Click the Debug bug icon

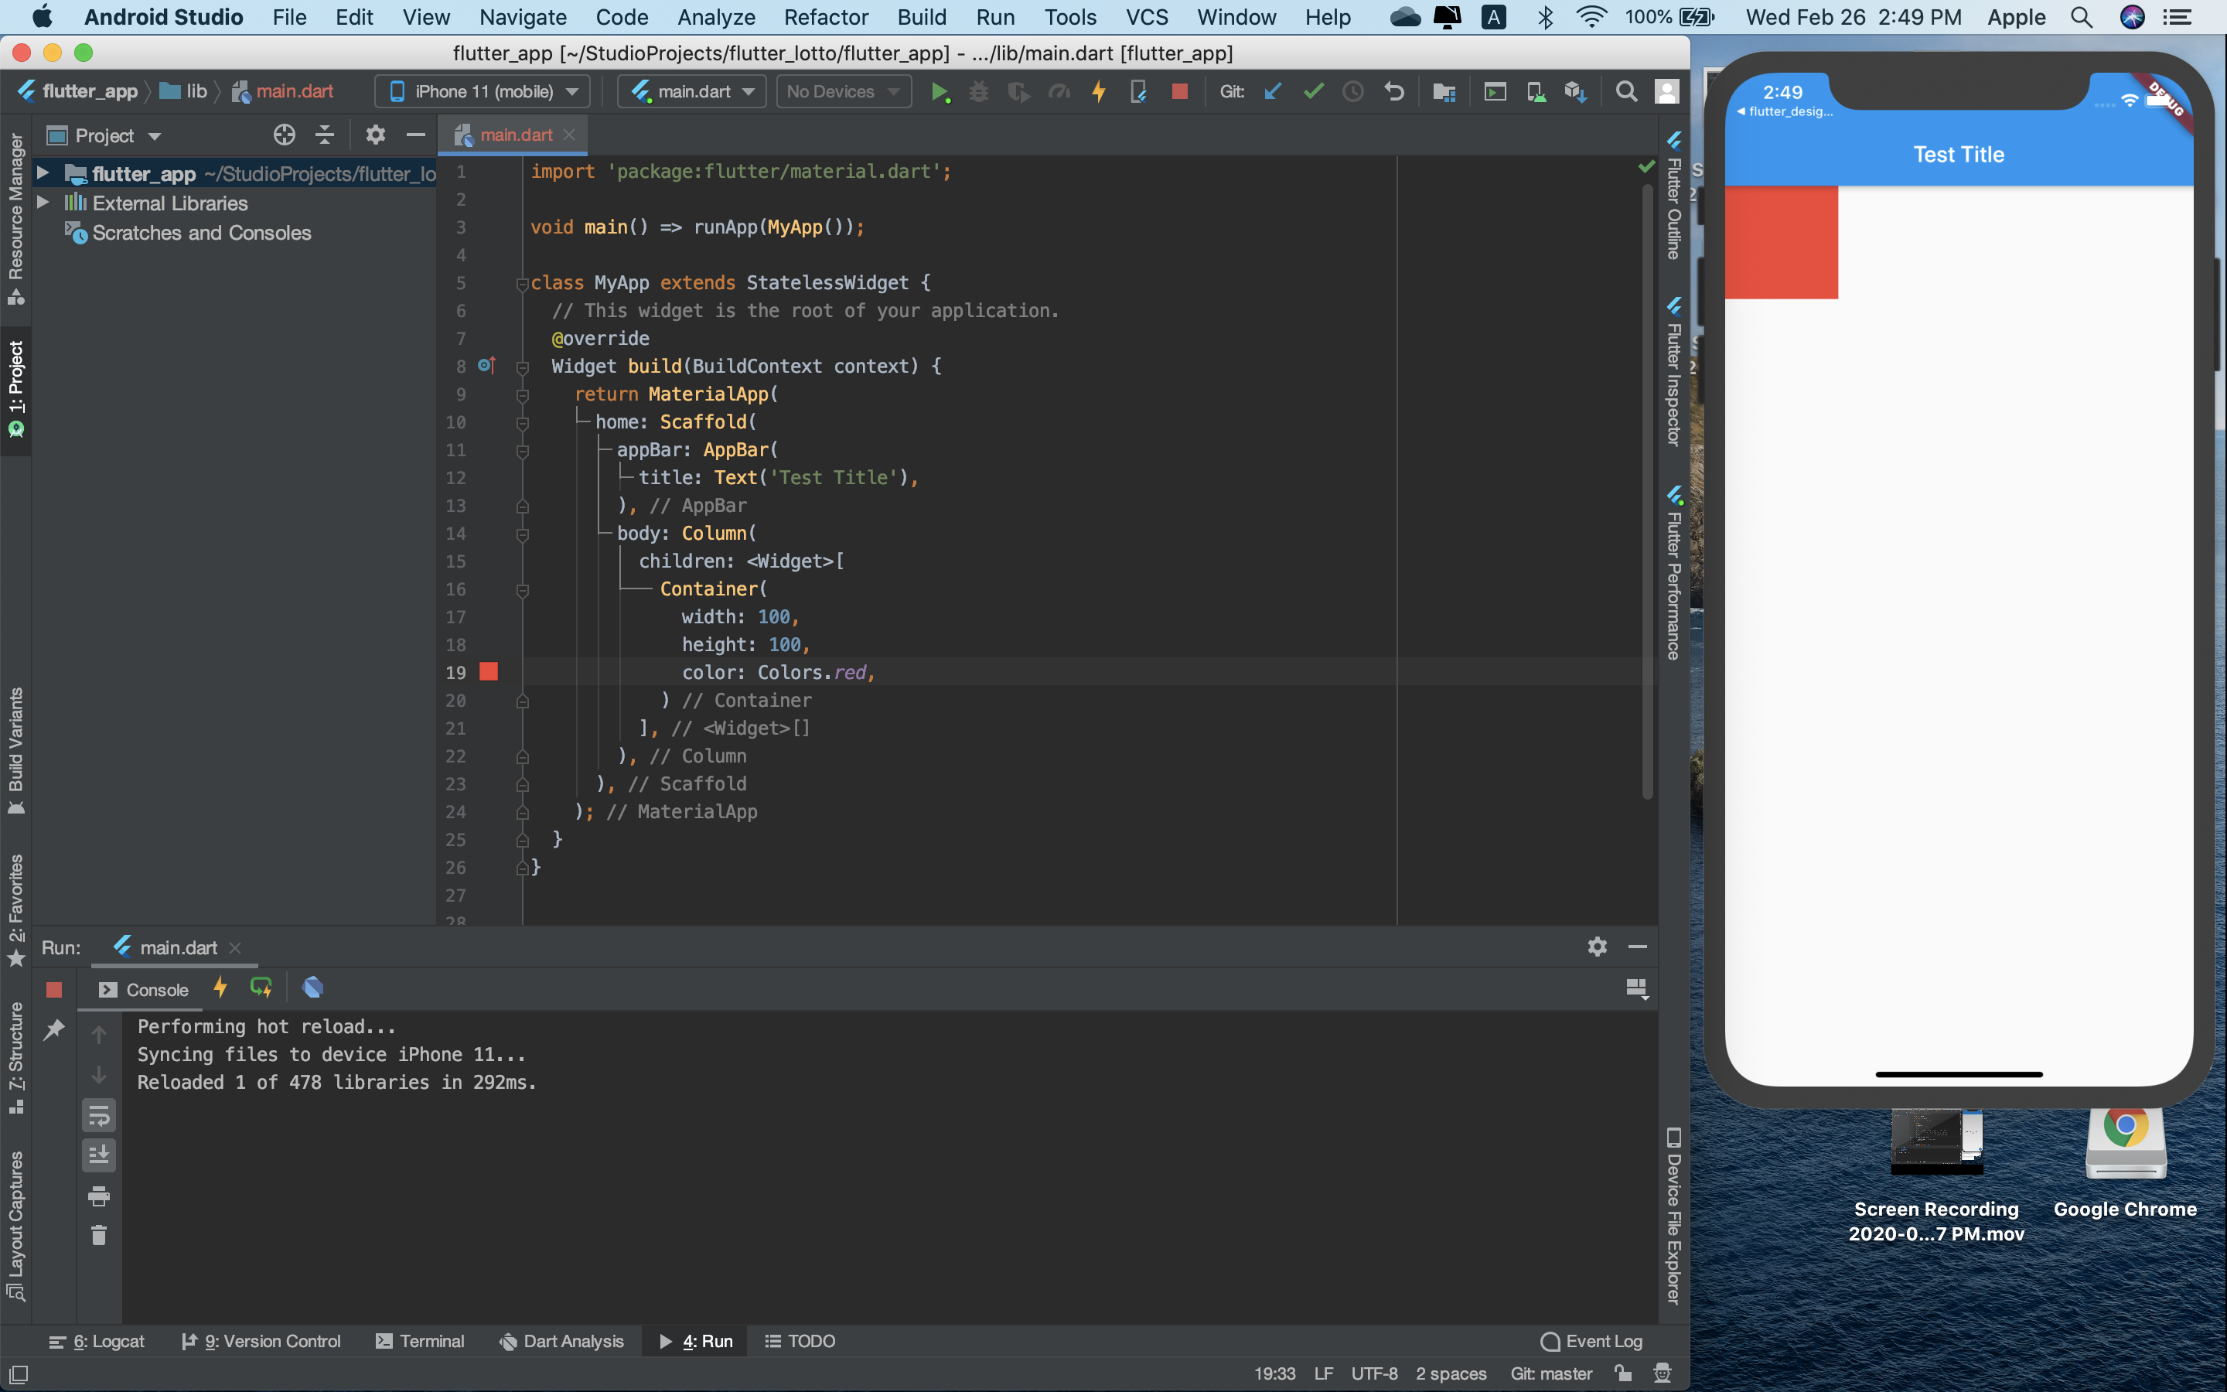[x=978, y=91]
